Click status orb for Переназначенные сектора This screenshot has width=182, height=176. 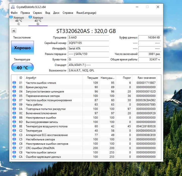pos(14,96)
